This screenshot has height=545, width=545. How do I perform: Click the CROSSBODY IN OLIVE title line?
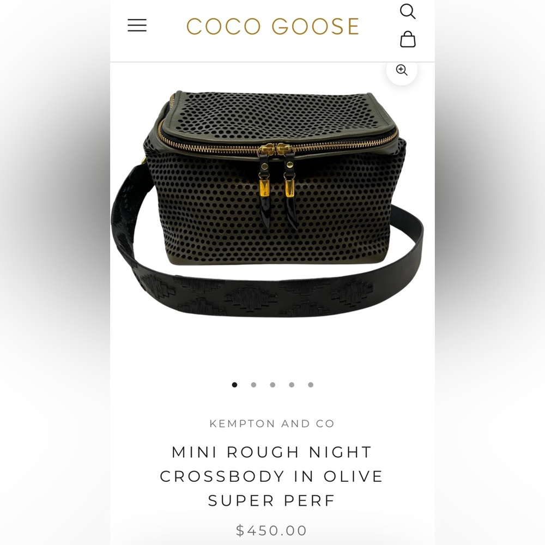[272, 476]
